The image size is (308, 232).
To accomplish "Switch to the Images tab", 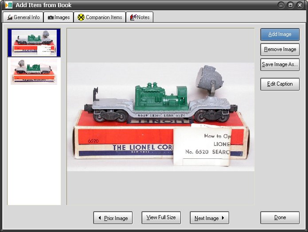I will (x=58, y=17).
